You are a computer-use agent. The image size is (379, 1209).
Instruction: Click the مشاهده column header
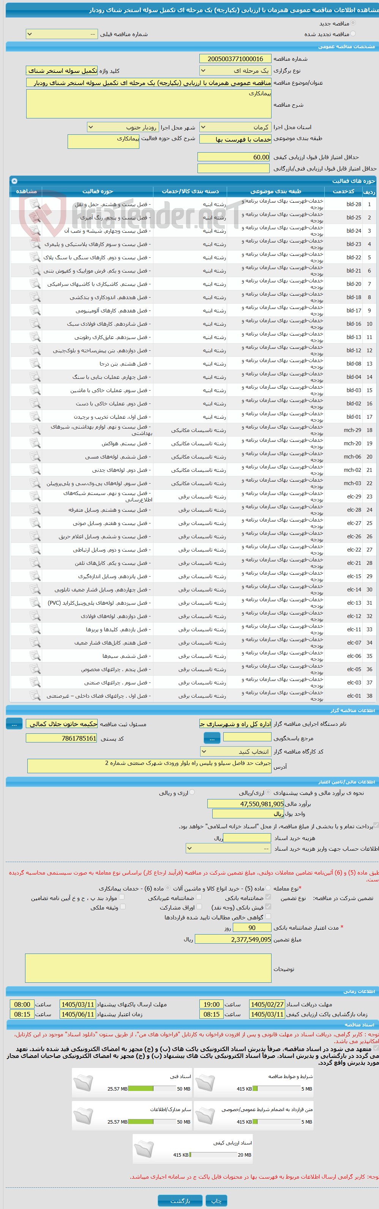[26, 191]
